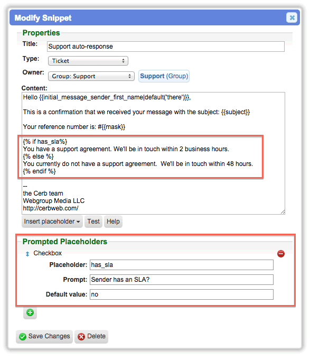Click in the Placeholder field has_sla
310x360 pixels.
[x=182, y=265]
